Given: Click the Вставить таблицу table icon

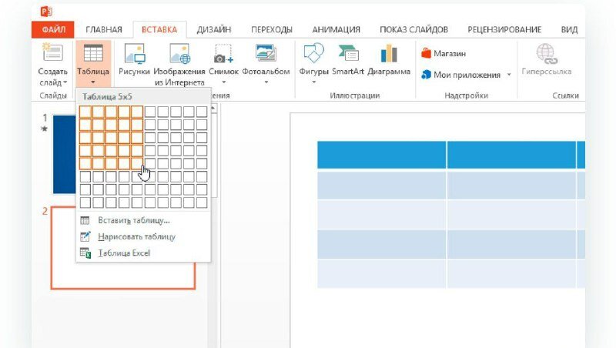Looking at the screenshot, I should pos(85,220).
